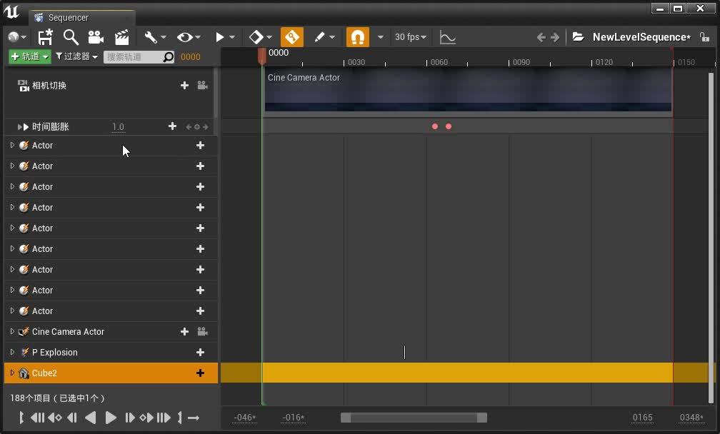Expand the Cube2 track
The image size is (720, 434).
[x=11, y=373]
